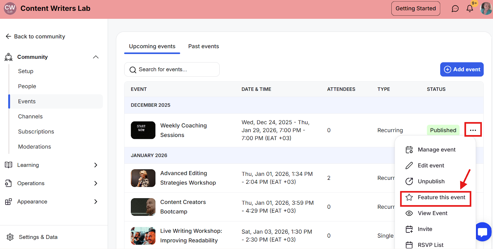This screenshot has height=249, width=493.
Task: Open the floating chat widget bubble
Action: [483, 232]
